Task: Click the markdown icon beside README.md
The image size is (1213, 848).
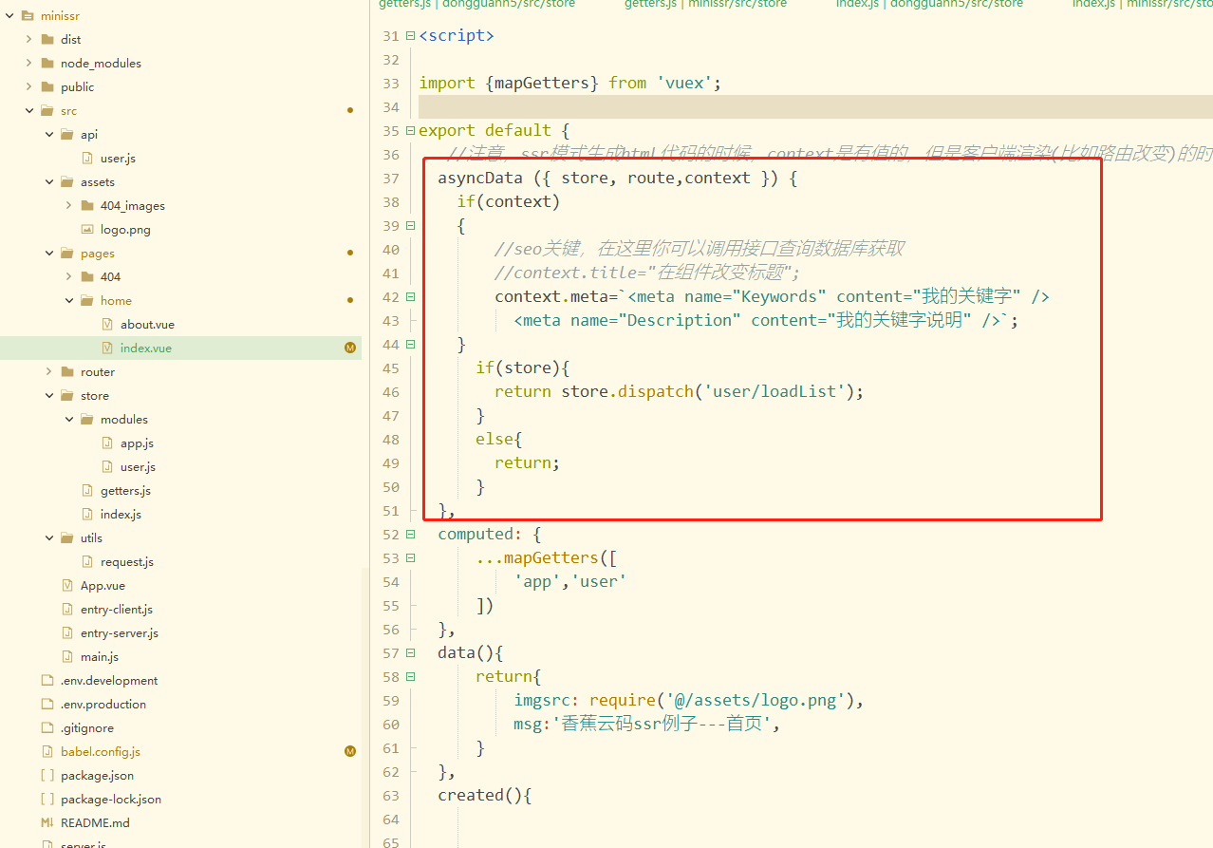Action: (47, 822)
